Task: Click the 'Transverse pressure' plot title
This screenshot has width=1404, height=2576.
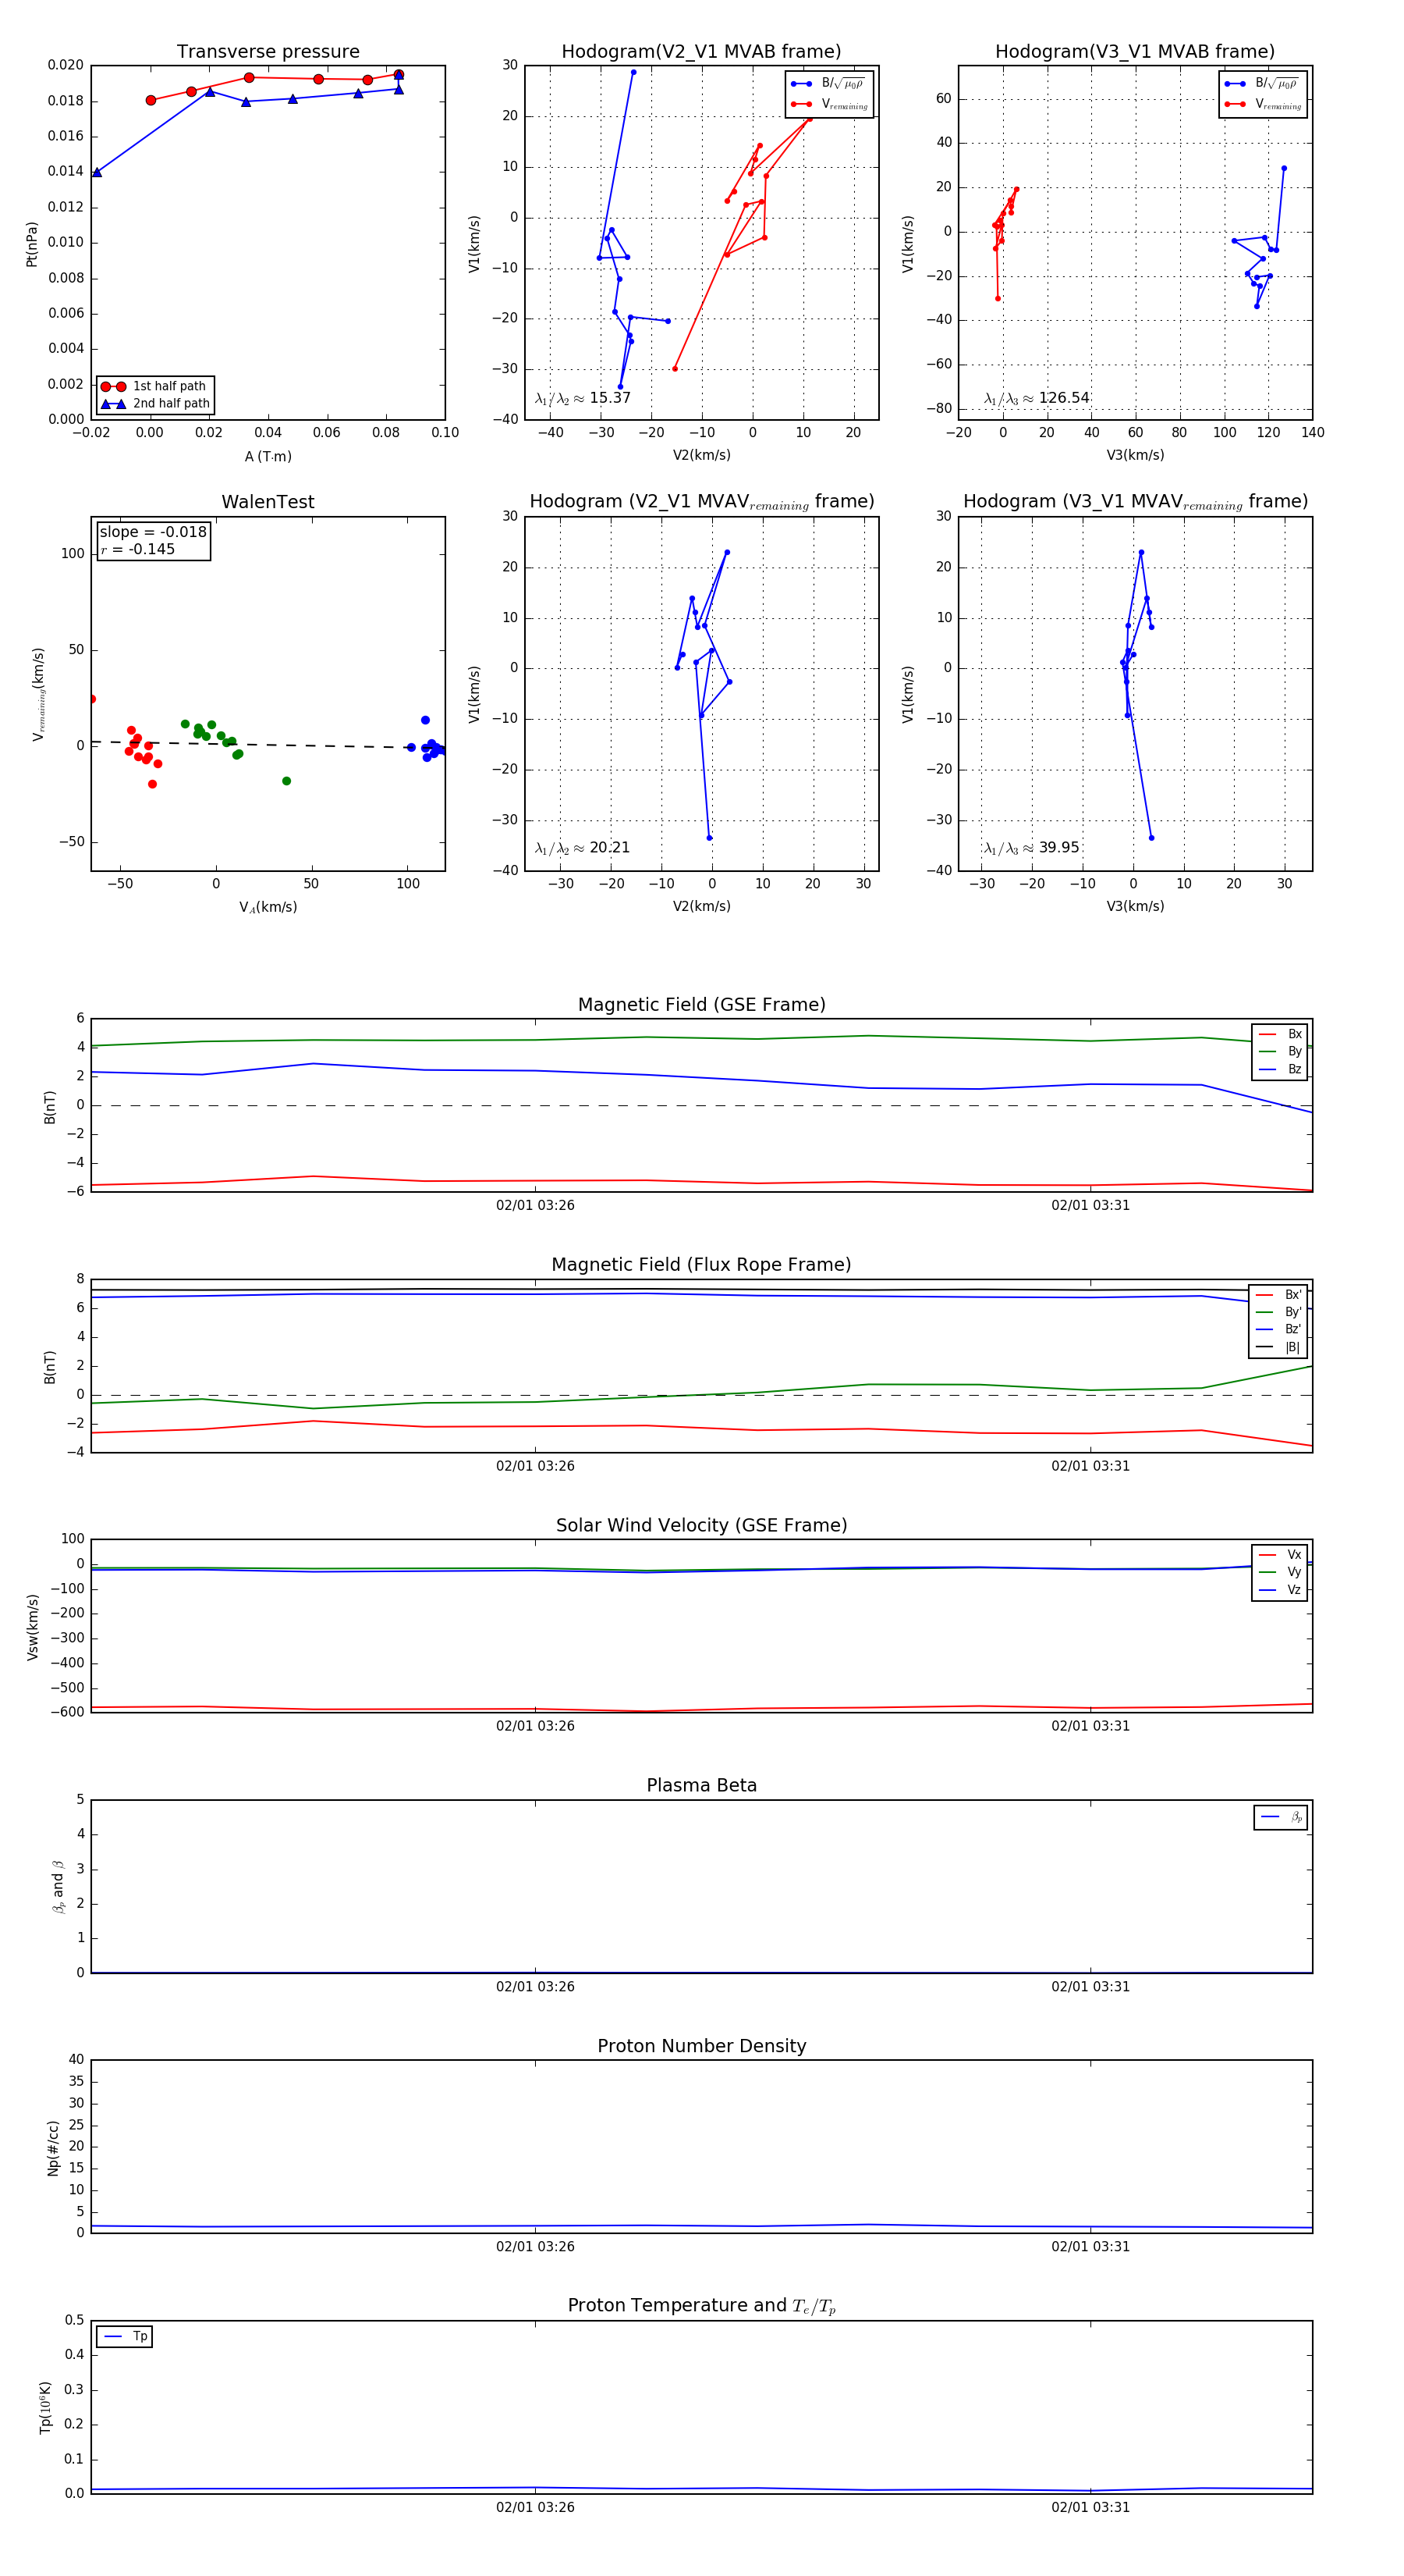Action: click(x=268, y=52)
